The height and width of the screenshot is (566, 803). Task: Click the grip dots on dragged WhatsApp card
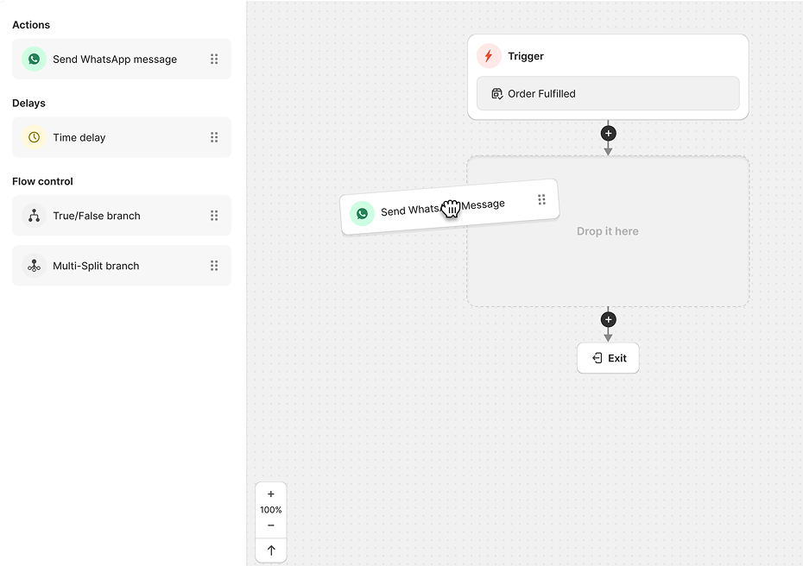pos(541,199)
